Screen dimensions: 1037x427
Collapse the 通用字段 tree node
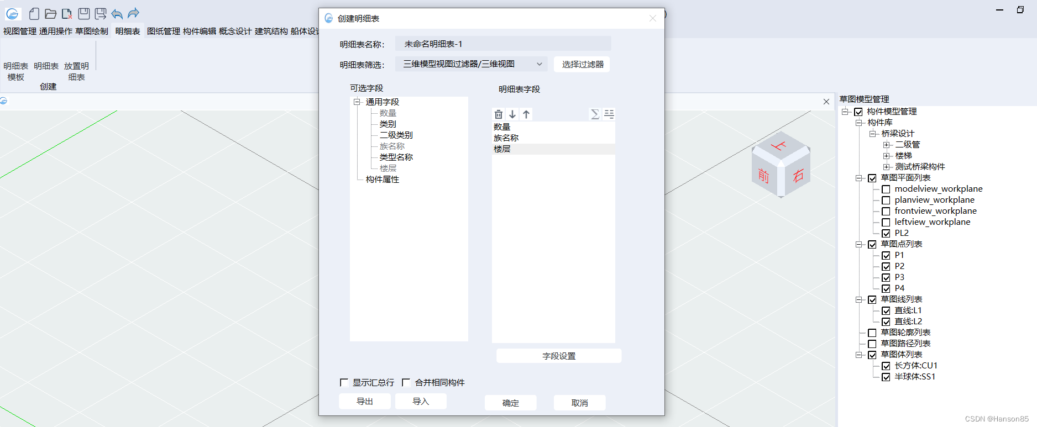357,102
